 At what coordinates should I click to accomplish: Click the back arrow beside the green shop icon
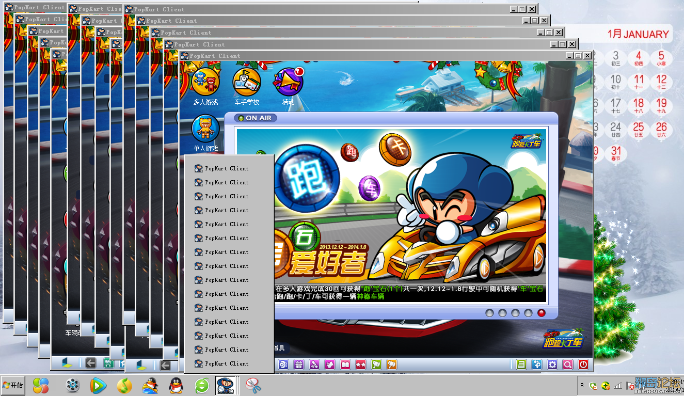(x=91, y=363)
